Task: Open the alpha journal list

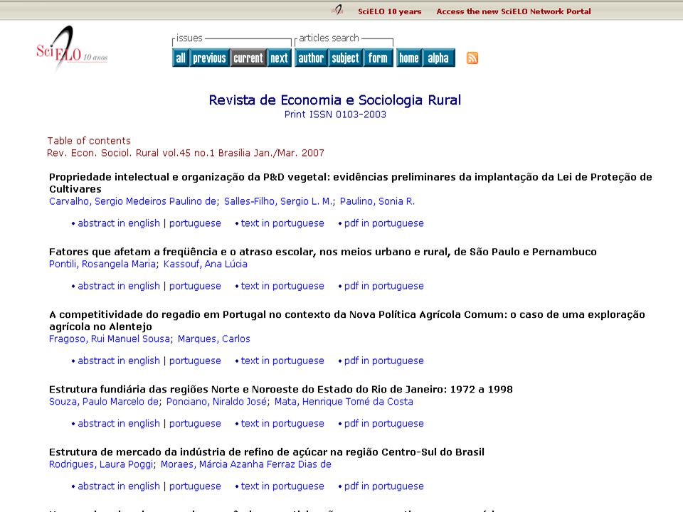Action: [x=439, y=58]
